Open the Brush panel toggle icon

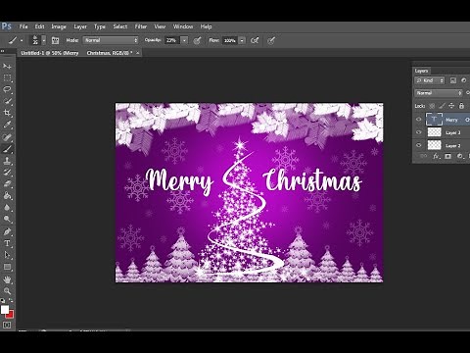55,40
